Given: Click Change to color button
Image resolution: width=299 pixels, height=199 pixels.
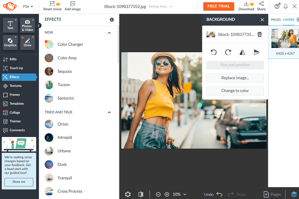Looking at the screenshot, I should coord(235,91).
